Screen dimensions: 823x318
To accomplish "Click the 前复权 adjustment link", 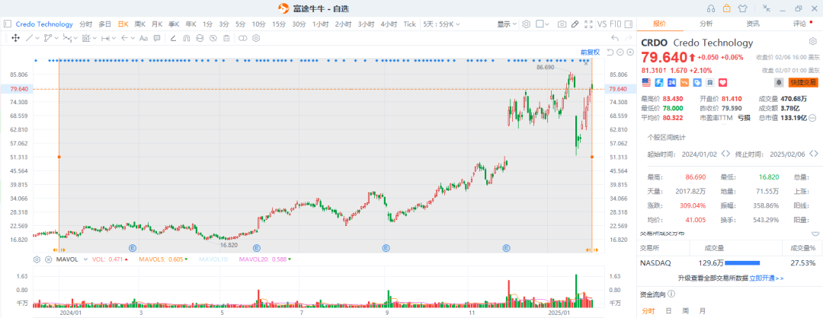I will [x=590, y=52].
